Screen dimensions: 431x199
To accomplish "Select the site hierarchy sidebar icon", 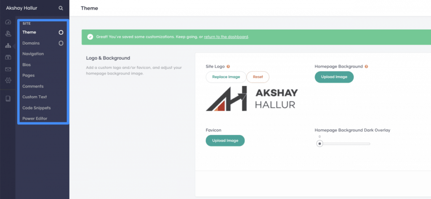I will click(x=8, y=46).
